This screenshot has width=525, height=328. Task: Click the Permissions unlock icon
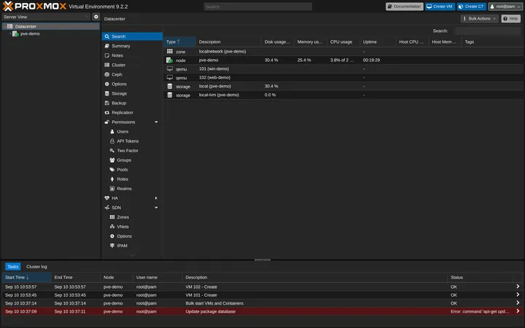point(106,122)
